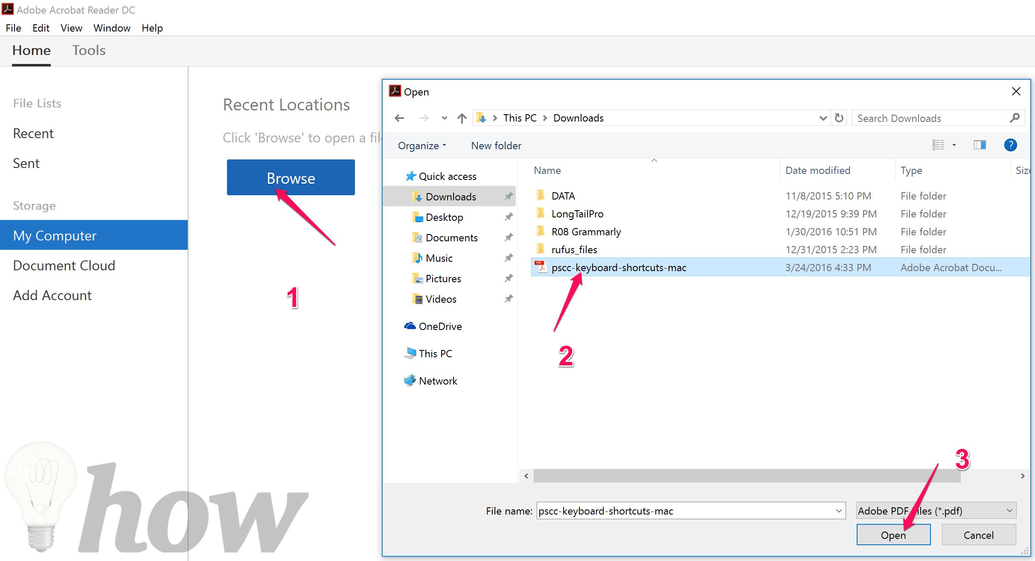Click pin icon next to Music
Image resolution: width=1035 pixels, height=561 pixels.
pyautogui.click(x=509, y=258)
